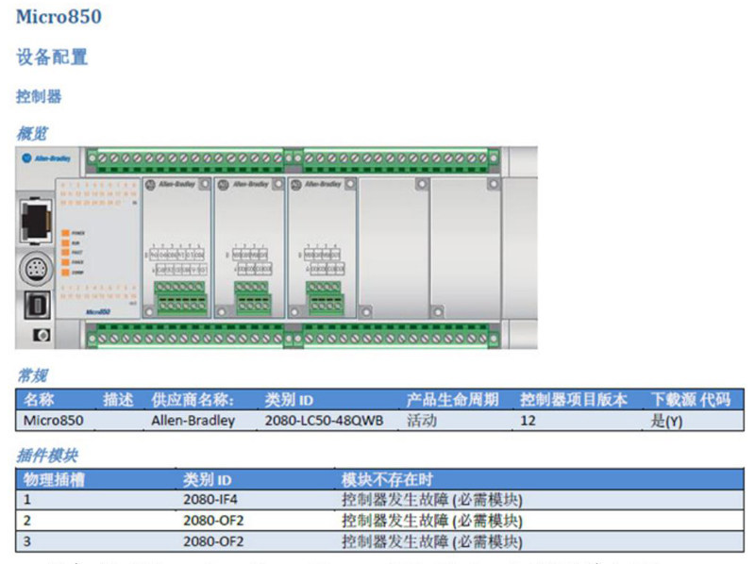Click the 名称 column header
Screen dimensions: 755x564
pos(39,399)
